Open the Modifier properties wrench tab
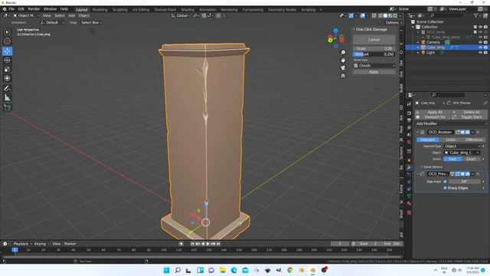 pyautogui.click(x=409, y=167)
